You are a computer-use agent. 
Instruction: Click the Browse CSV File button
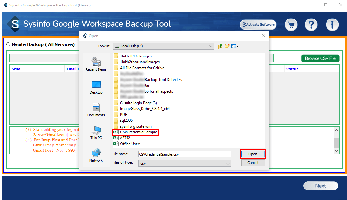coord(320,58)
